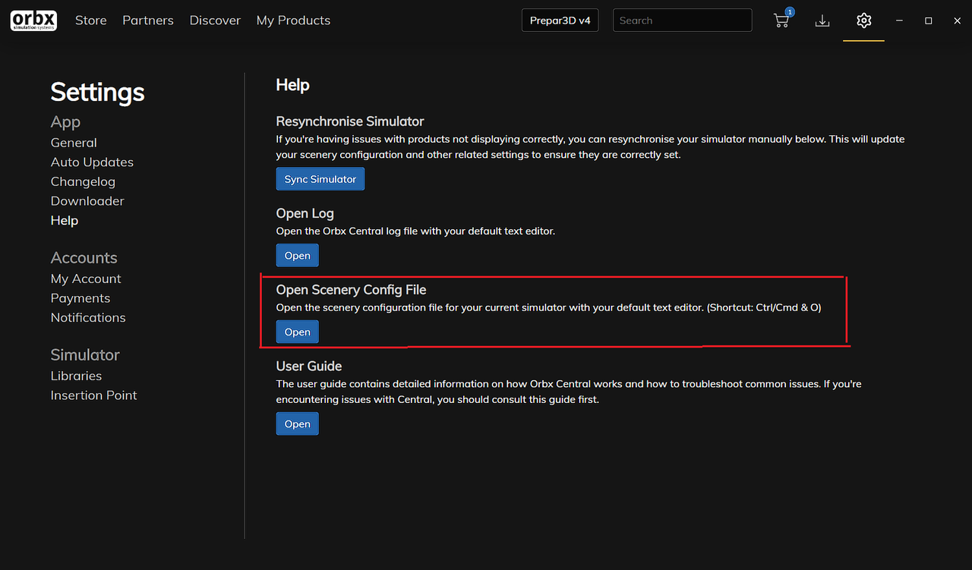Click the settings gear icon

coord(863,20)
